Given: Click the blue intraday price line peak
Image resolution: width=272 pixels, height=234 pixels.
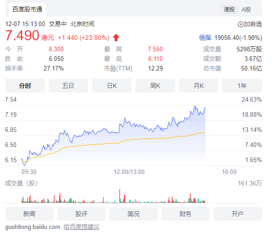Looking at the screenshot, I should pos(195,106).
